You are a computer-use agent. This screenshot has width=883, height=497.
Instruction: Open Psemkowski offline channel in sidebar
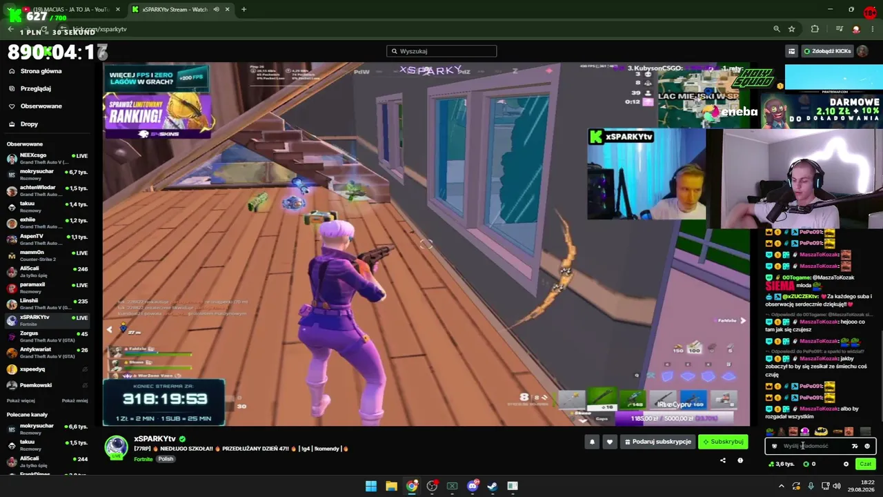point(47,385)
